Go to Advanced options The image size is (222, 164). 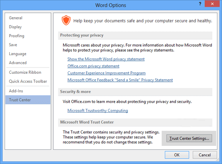(x=18, y=63)
